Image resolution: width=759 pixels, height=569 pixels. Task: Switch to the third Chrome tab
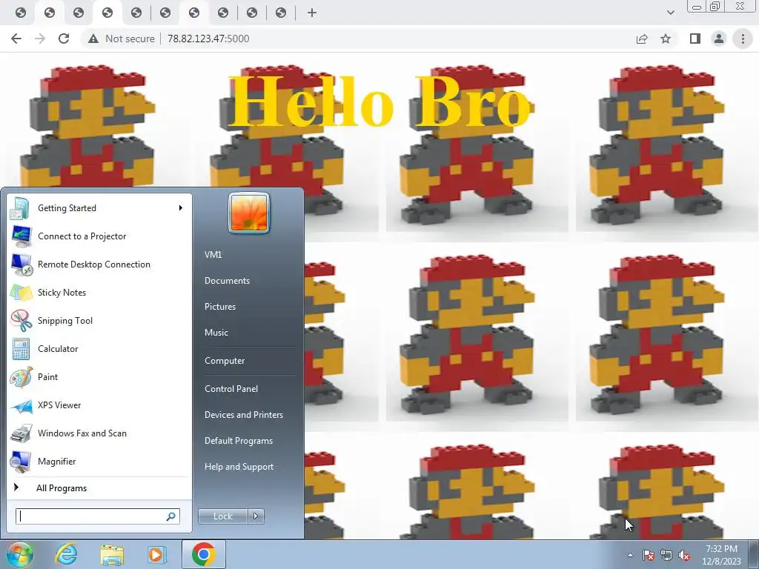pos(79,13)
